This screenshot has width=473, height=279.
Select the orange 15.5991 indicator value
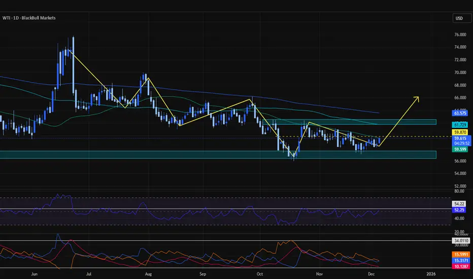click(461, 255)
